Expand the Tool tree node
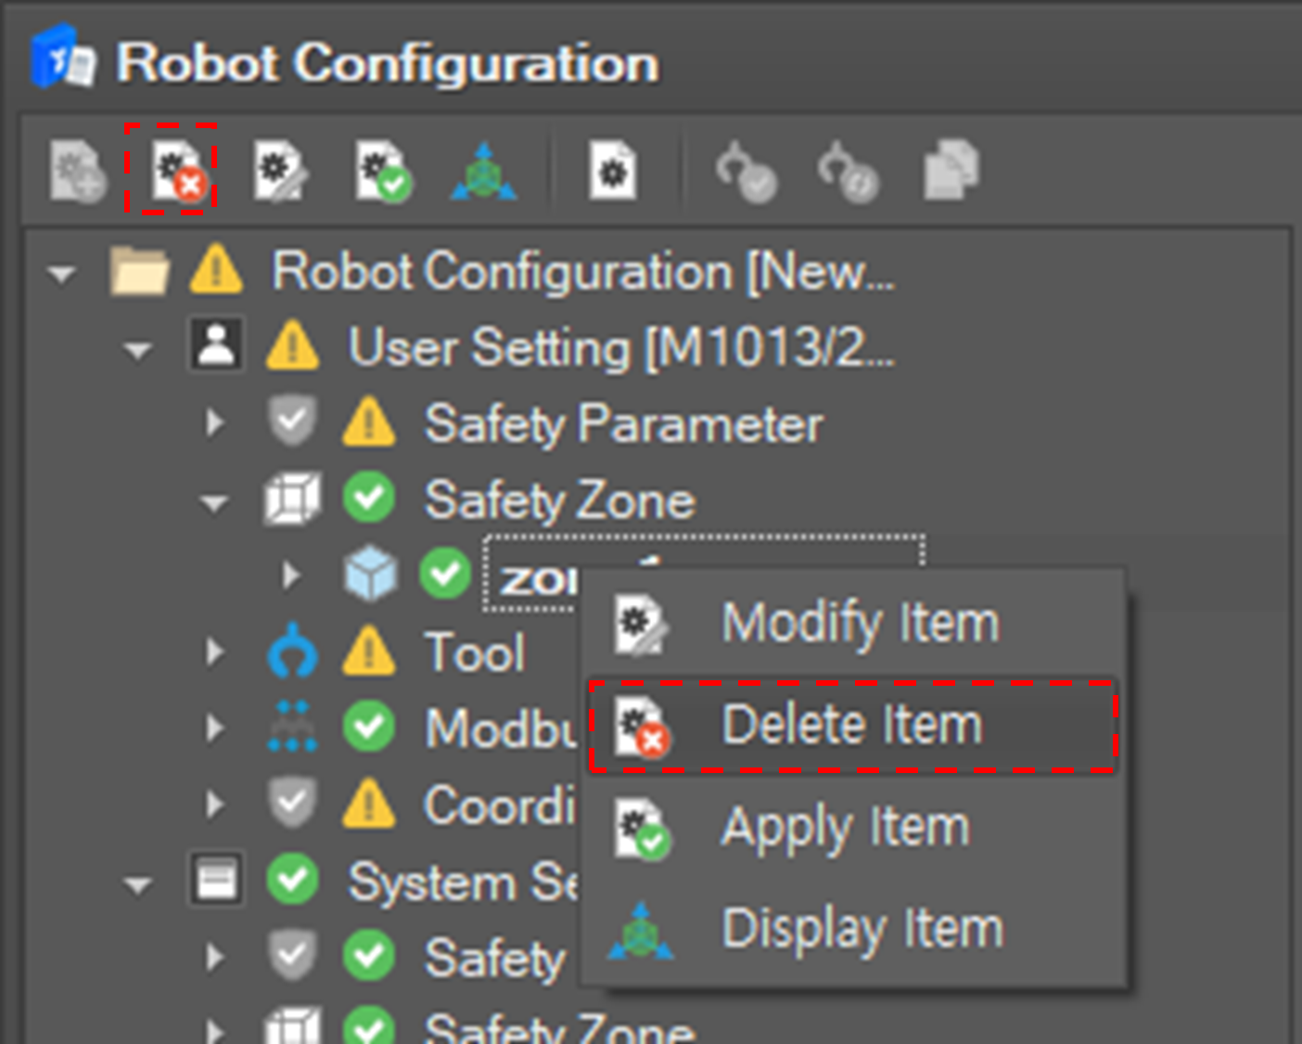The width and height of the screenshot is (1302, 1044). click(x=215, y=651)
